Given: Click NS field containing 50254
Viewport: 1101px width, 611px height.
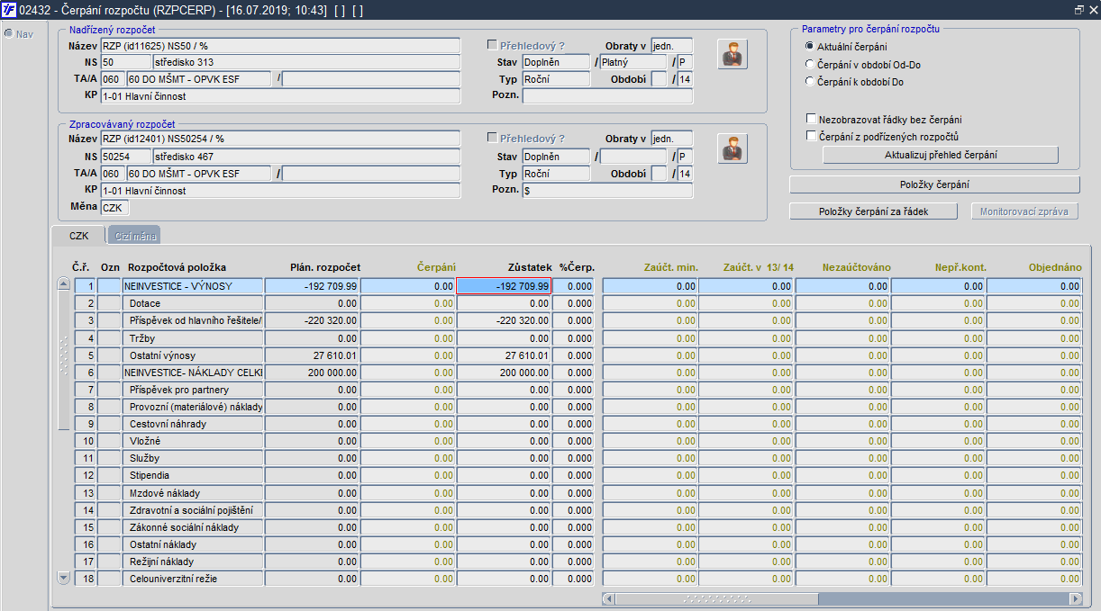Looking at the screenshot, I should [125, 157].
